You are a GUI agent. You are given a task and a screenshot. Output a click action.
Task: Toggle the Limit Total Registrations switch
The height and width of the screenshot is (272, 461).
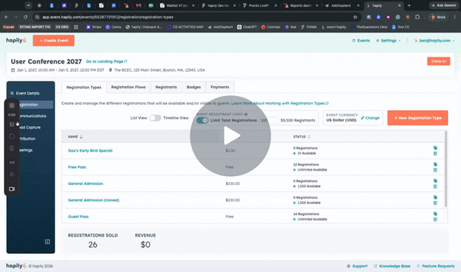[x=203, y=120]
